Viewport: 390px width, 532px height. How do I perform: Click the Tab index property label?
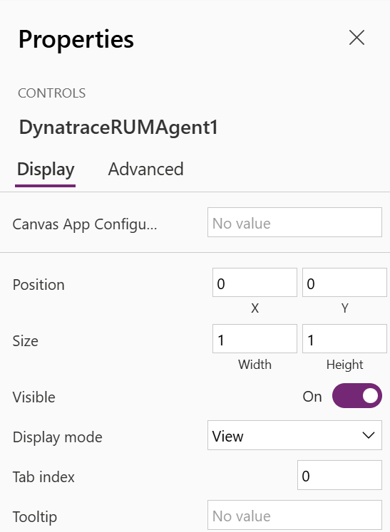tap(43, 477)
